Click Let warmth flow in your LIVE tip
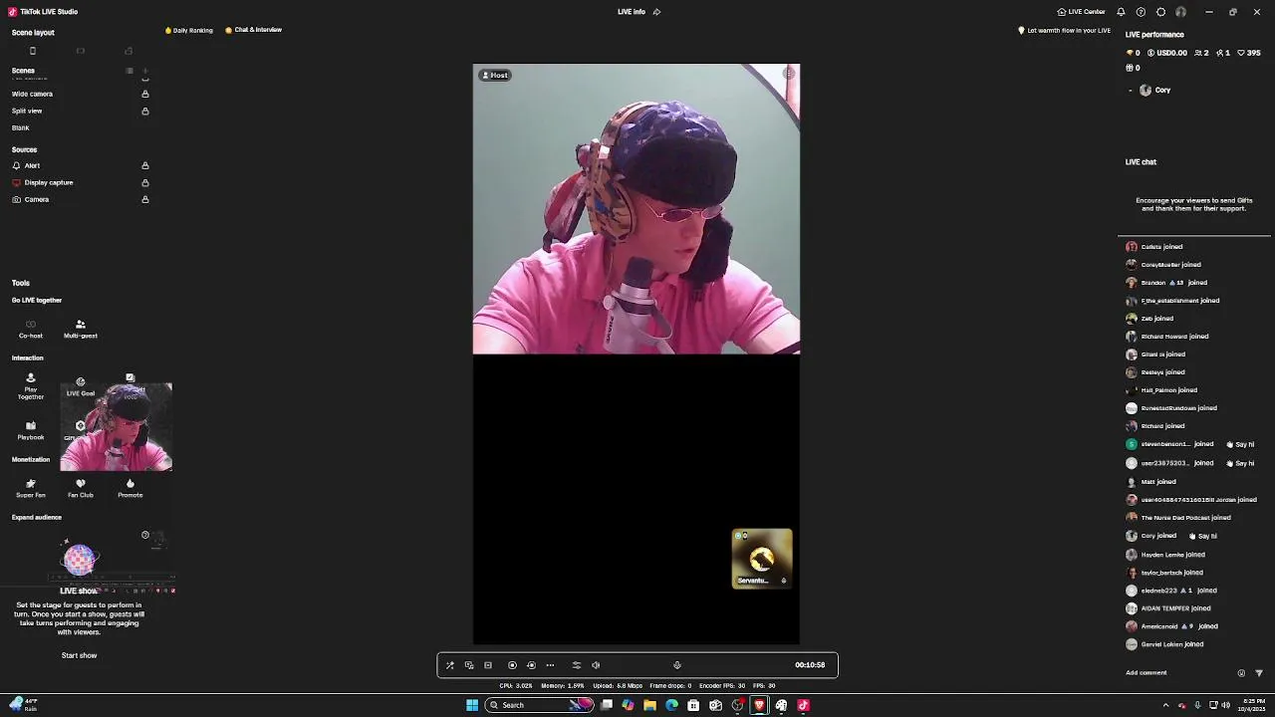 [1064, 31]
